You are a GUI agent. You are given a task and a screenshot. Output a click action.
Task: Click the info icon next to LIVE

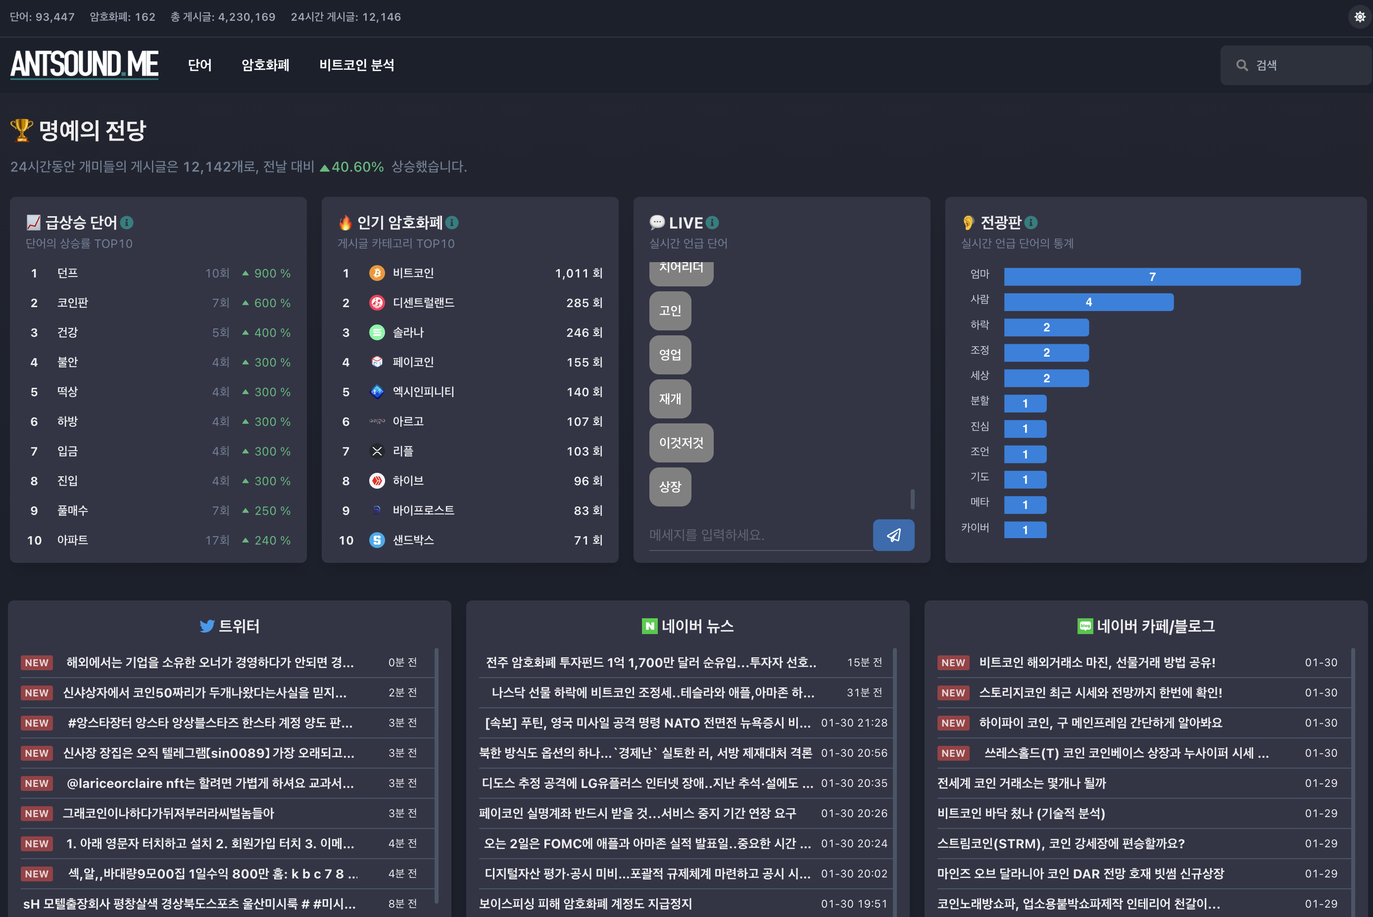pos(712,223)
